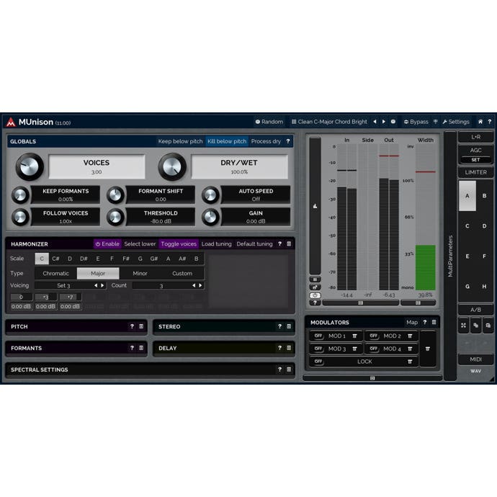Expand the STEREO section
Screen dimensions: 497x497
[224, 326]
